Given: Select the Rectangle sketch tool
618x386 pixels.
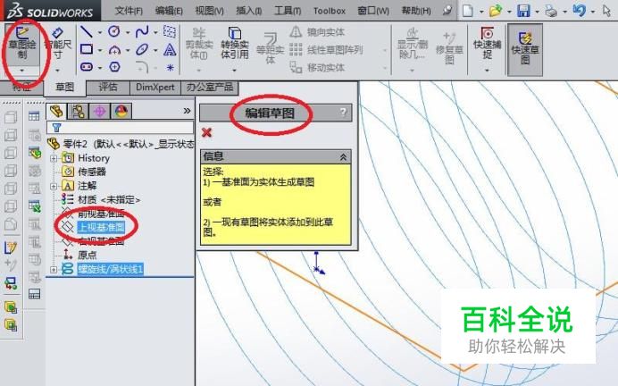Looking at the screenshot, I should [x=87, y=49].
